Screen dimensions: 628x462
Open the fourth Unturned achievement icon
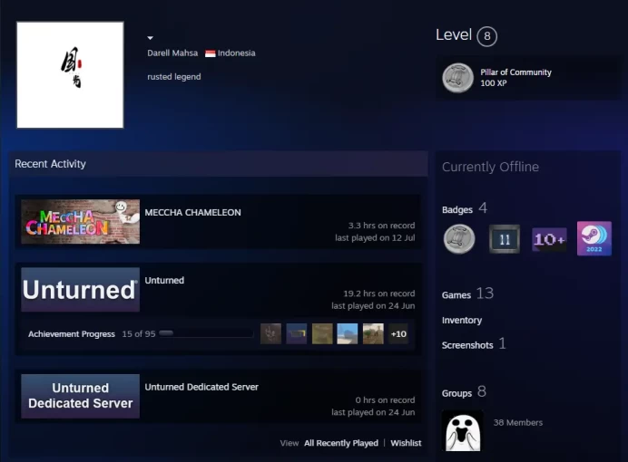coord(348,333)
